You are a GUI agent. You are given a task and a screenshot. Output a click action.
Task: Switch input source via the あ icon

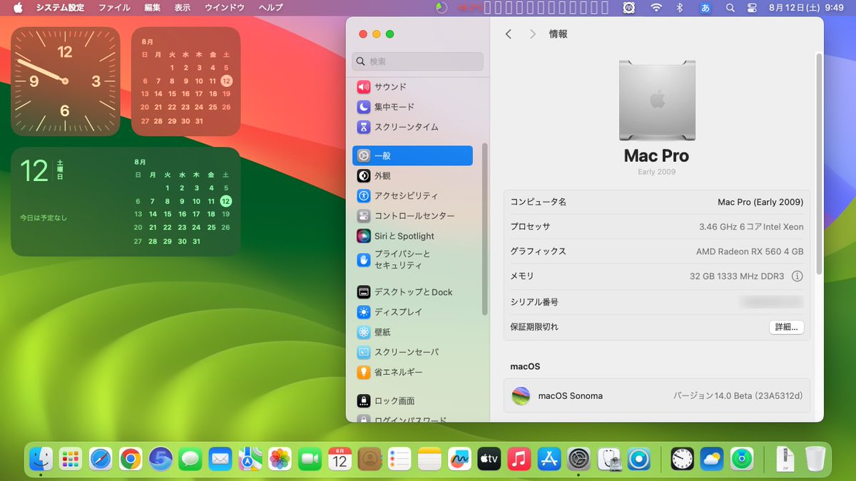click(705, 8)
